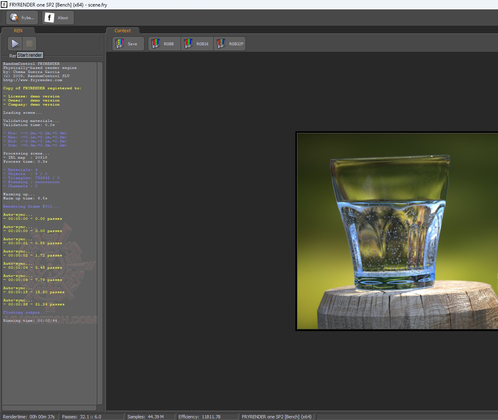Click the RGB32F color disk icon
Screen dimensions: 498x420
point(221,44)
